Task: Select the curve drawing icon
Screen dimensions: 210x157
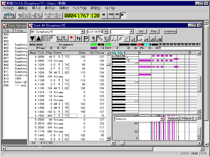Action: (120, 38)
